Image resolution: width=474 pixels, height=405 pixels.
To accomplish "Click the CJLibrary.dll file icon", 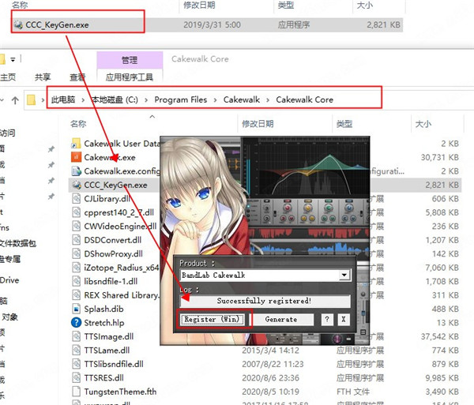I will pyautogui.click(x=76, y=199).
